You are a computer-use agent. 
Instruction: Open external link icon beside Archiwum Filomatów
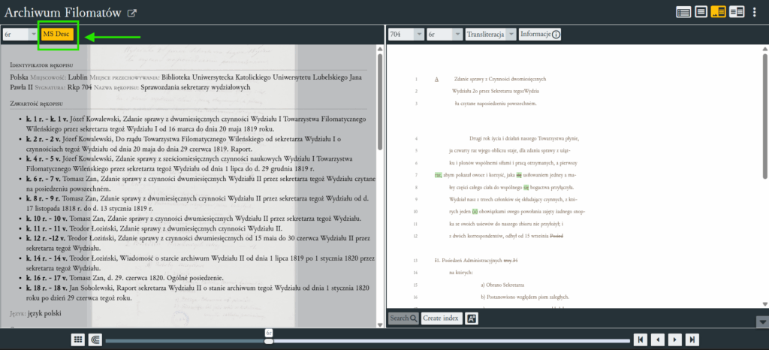coord(132,13)
